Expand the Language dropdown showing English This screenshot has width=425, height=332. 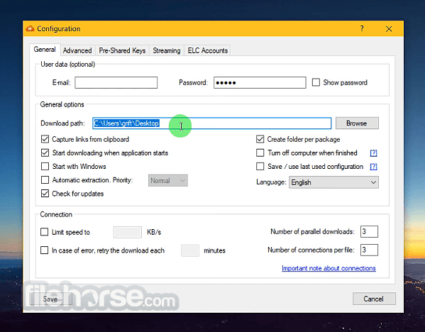pyautogui.click(x=333, y=182)
